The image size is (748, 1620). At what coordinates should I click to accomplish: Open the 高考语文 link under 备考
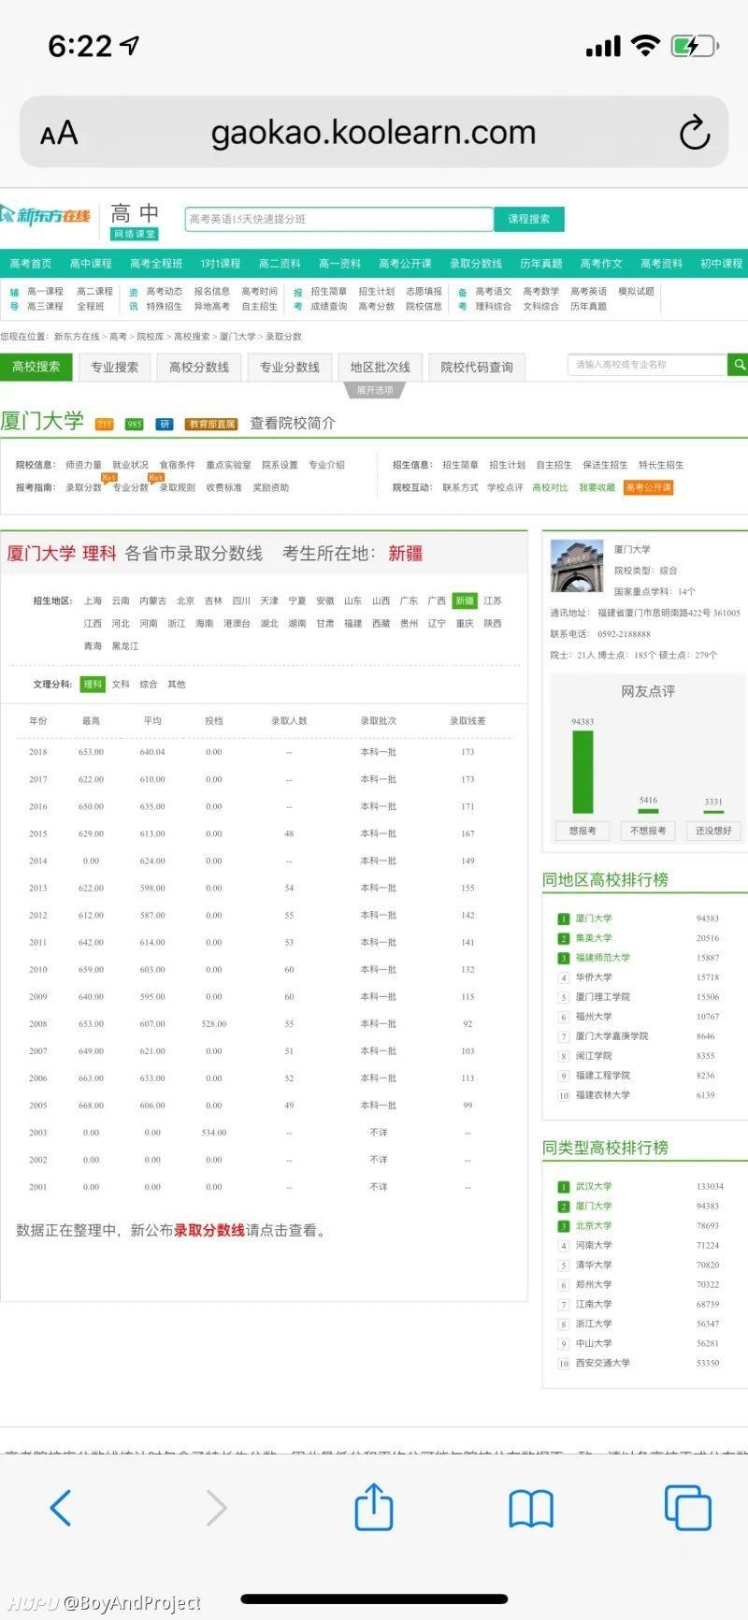(x=494, y=292)
